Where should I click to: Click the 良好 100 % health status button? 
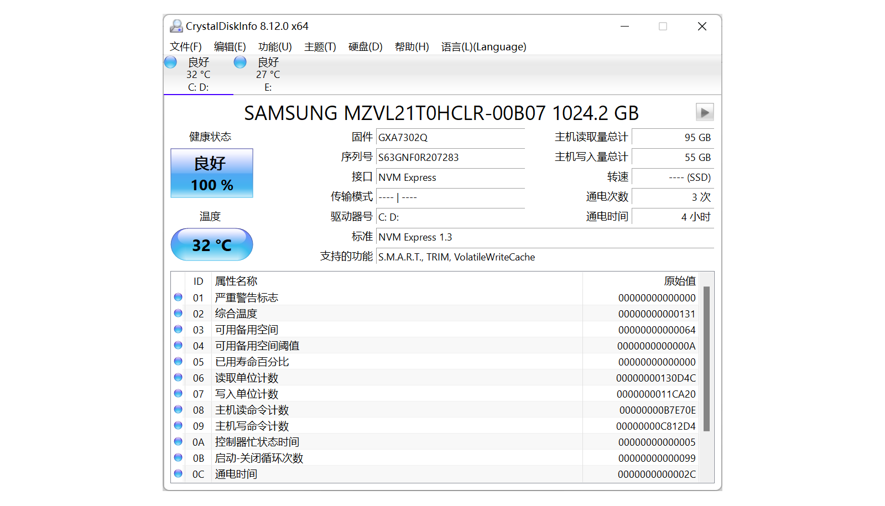(212, 173)
